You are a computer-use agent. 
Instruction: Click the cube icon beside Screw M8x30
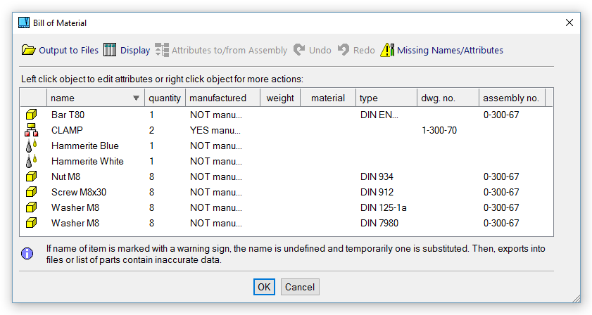[31, 192]
